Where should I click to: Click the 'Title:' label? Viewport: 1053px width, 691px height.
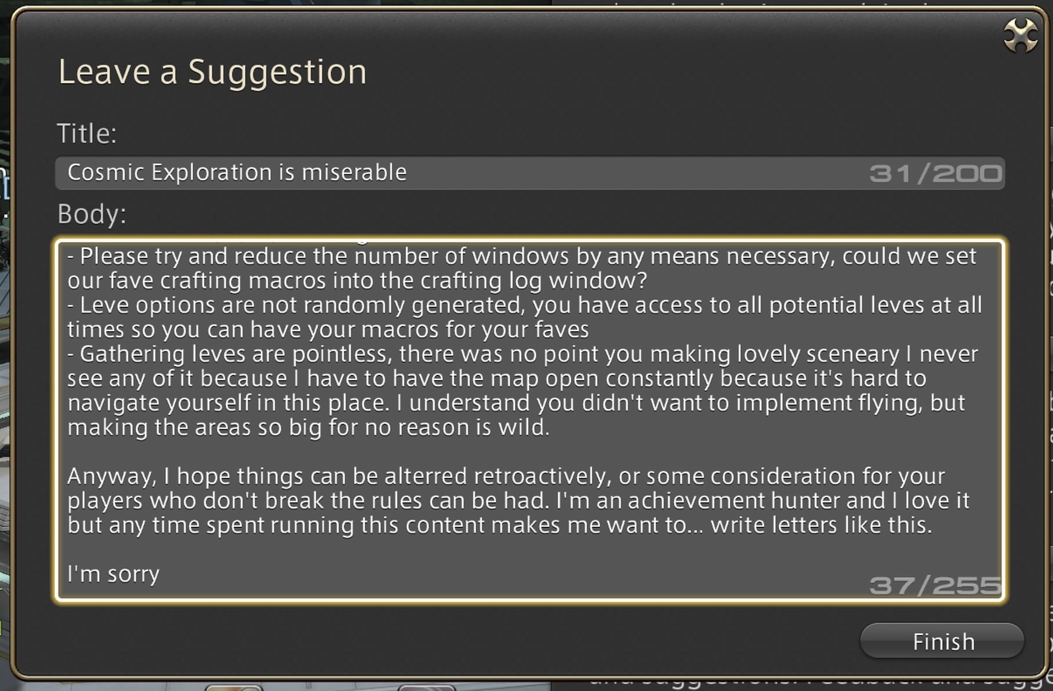87,133
